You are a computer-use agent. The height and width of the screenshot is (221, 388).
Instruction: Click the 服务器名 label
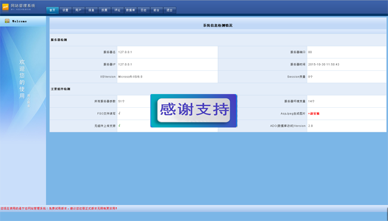pos(109,52)
